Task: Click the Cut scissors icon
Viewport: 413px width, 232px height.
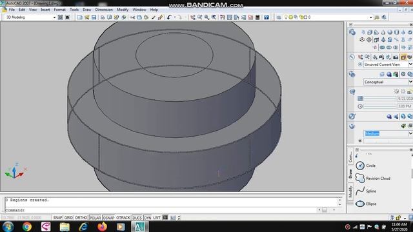Action: click(x=132, y=17)
